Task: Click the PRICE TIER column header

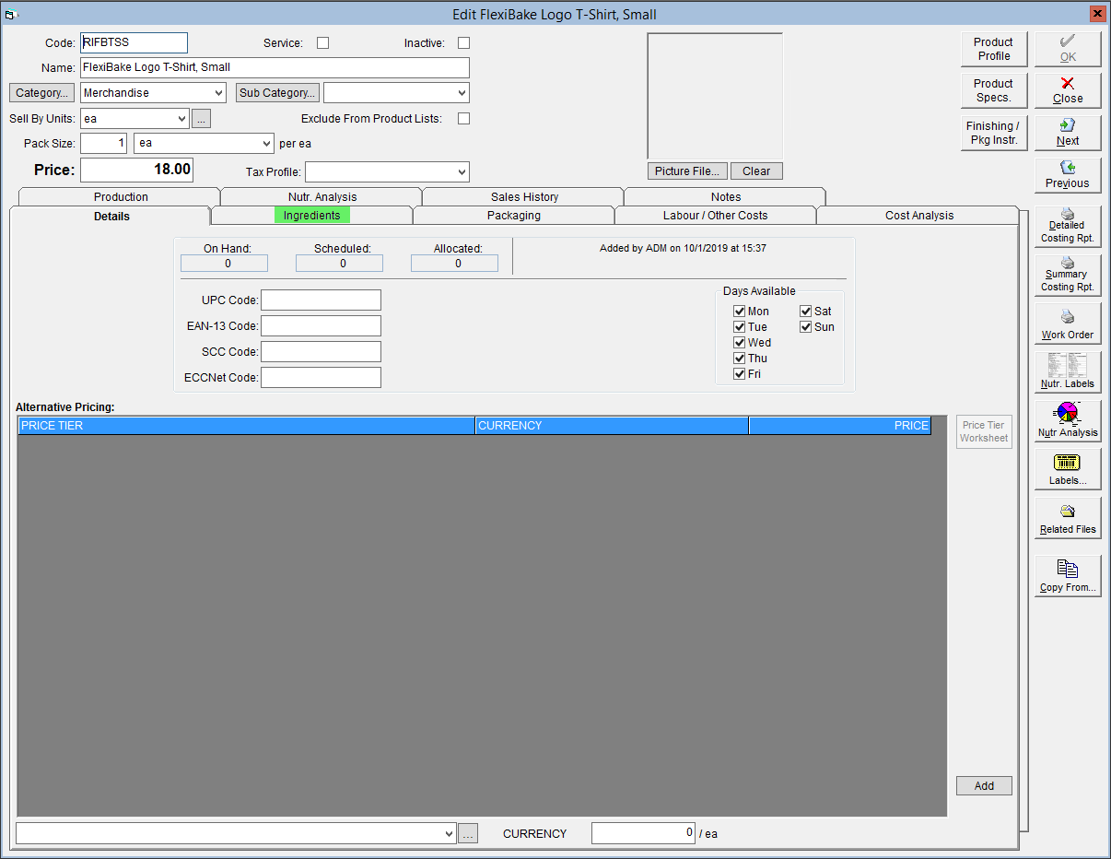Action: tap(246, 426)
